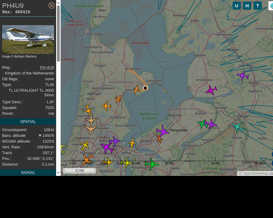The image size is (273, 218).
Task: Select the yellow plane at the 8 000 altitude mark
Action: (x=127, y=163)
